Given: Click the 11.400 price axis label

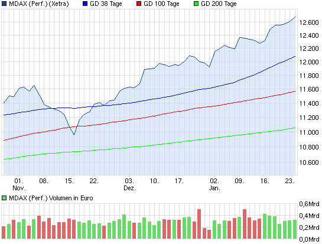Looking at the screenshot, I should [x=309, y=103].
